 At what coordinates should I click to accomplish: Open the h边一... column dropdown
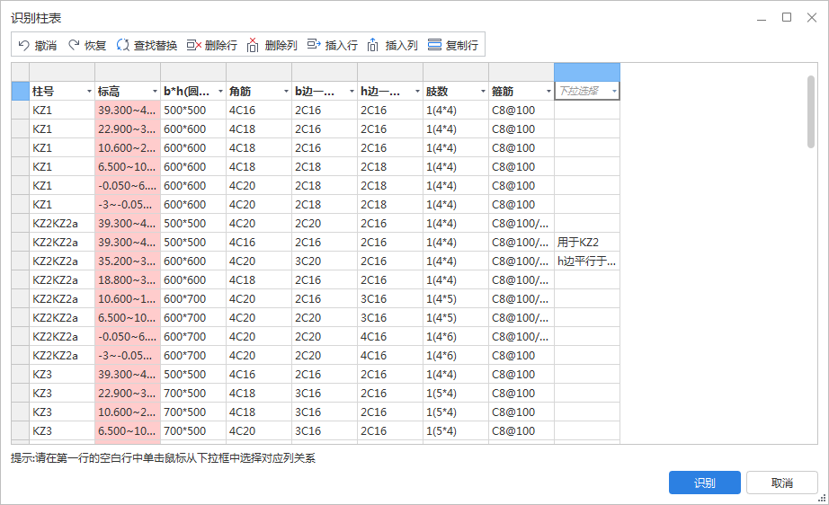click(x=417, y=92)
